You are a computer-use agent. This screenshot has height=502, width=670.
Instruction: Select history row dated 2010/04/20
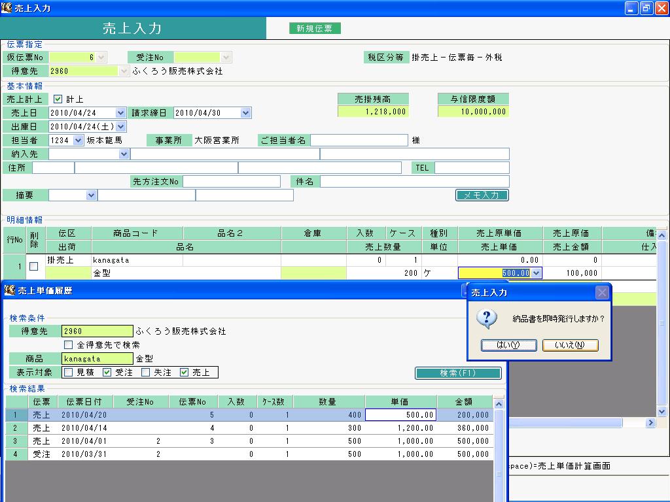249,415
